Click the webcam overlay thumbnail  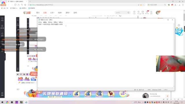click(x=171, y=64)
